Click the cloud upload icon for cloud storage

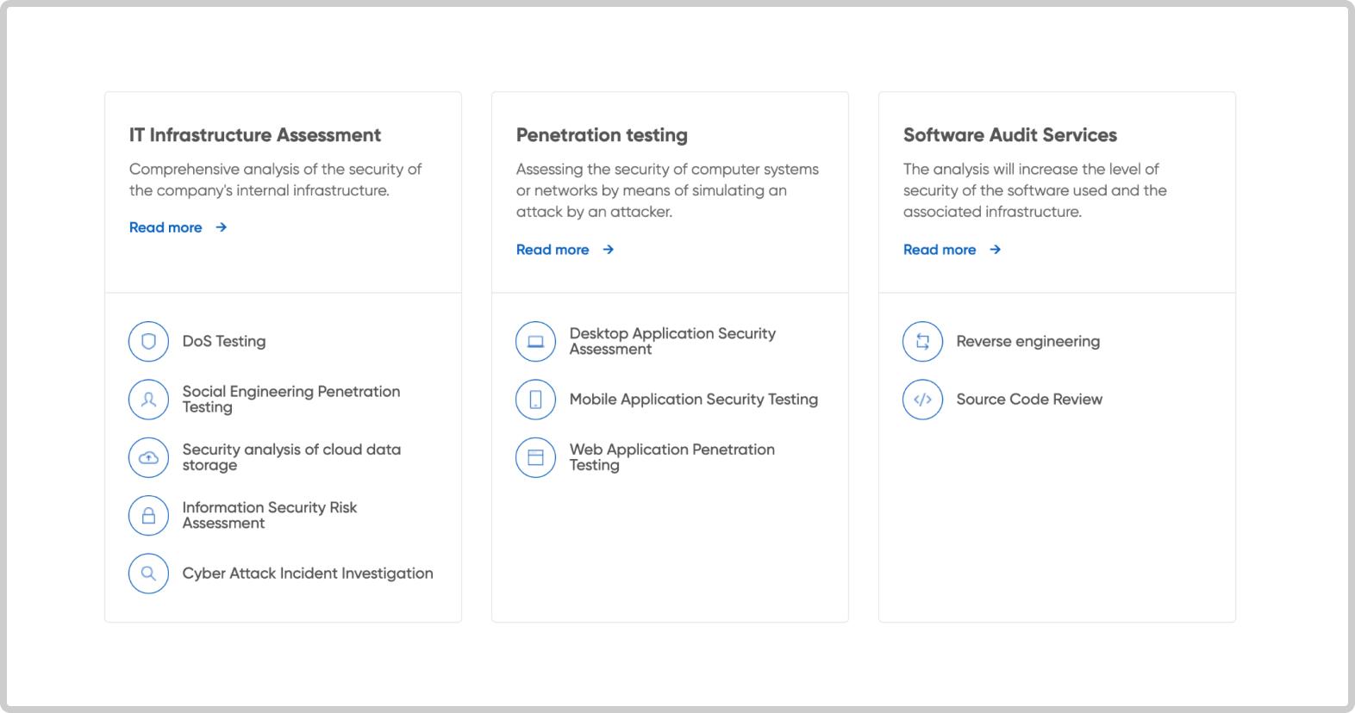[x=148, y=457]
